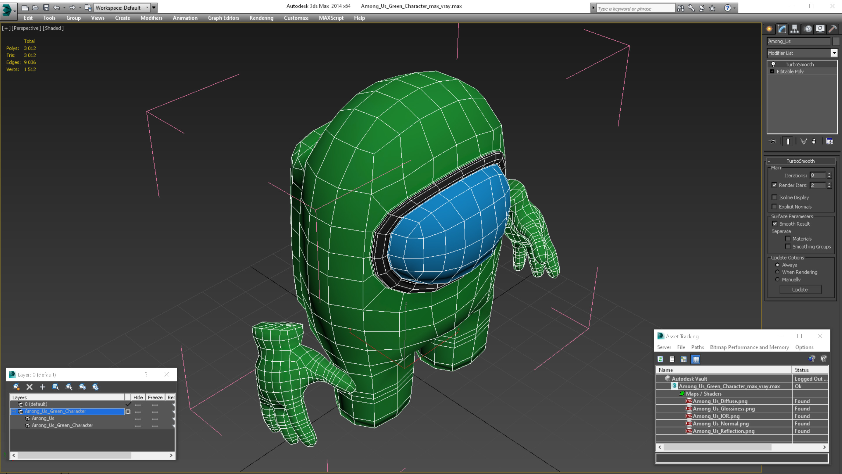Toggle the Smooth Result checkbox

click(775, 224)
